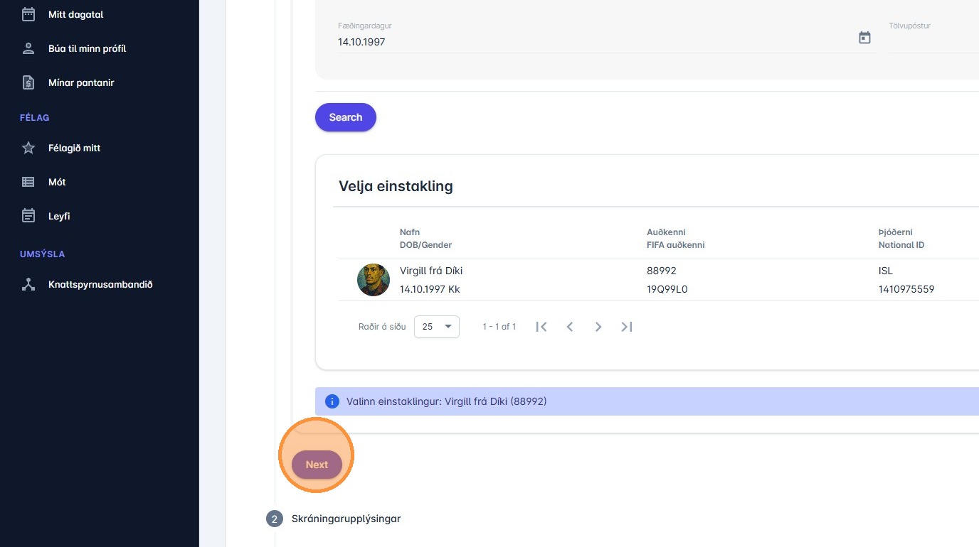The width and height of the screenshot is (979, 547).
Task: Go to previous results page
Action: pyautogui.click(x=570, y=327)
